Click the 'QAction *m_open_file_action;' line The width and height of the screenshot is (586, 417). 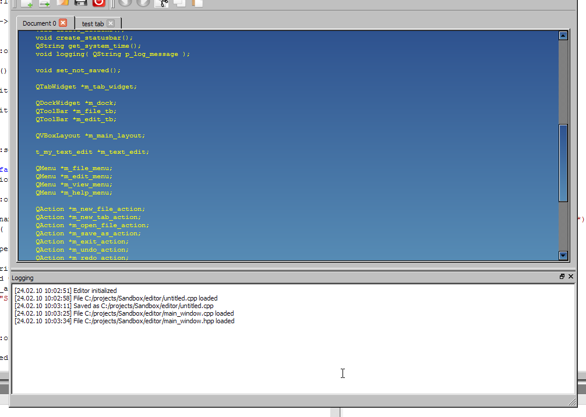pos(92,225)
